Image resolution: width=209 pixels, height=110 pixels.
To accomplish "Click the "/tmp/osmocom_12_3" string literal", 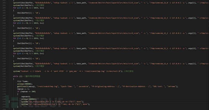I will (x=168, y=48).
